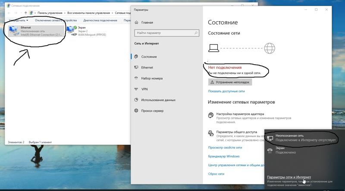Click Устранение неполадок button

[230, 82]
